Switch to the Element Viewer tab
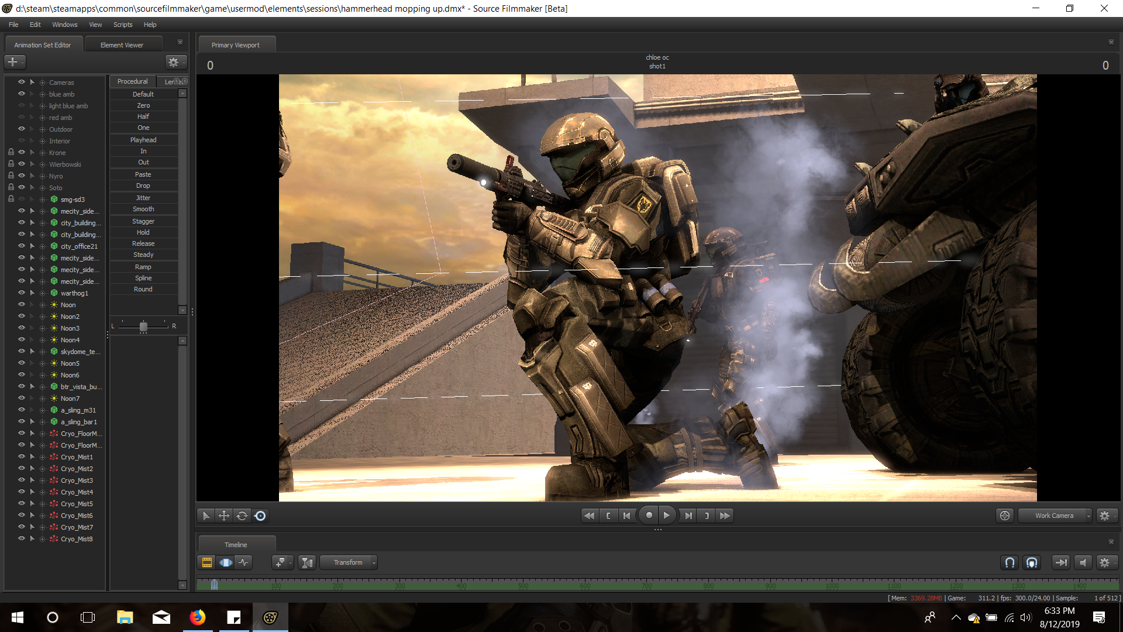Viewport: 1123px width, 632px height. [122, 45]
